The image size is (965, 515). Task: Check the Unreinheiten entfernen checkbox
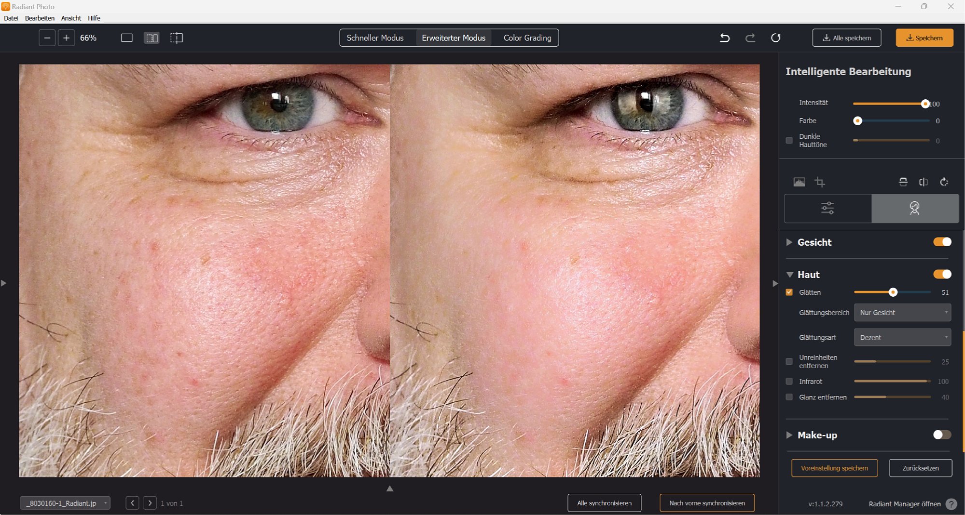click(x=789, y=361)
